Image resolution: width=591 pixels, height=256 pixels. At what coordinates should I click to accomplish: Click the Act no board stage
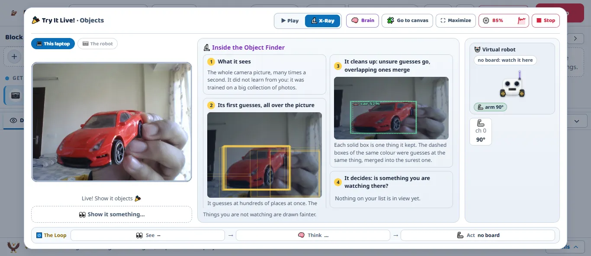pyautogui.click(x=478, y=235)
